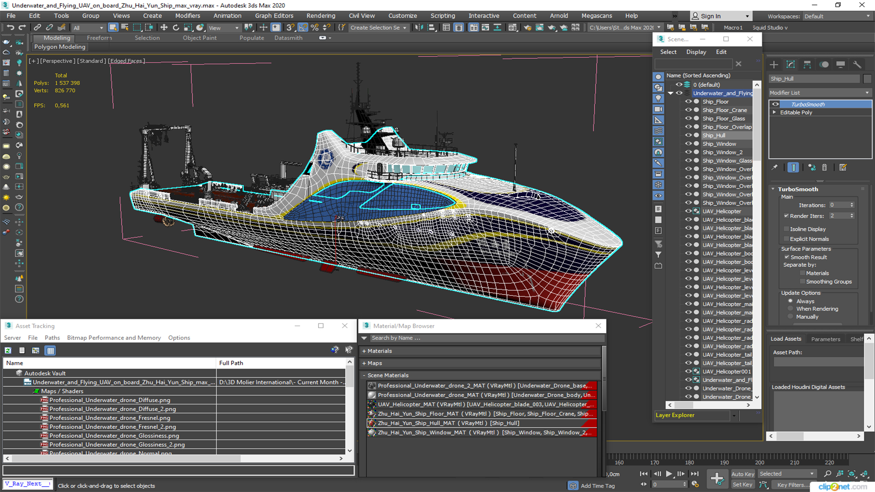
Task: Toggle the Smooth Result checkbox
Action: pos(787,257)
